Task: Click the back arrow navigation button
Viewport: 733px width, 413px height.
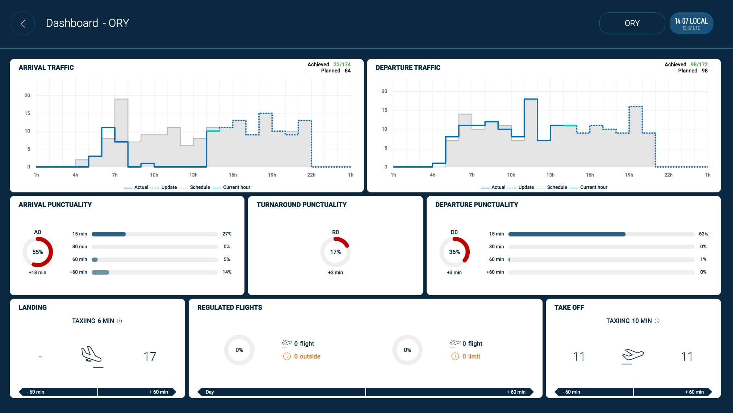Action: (23, 23)
